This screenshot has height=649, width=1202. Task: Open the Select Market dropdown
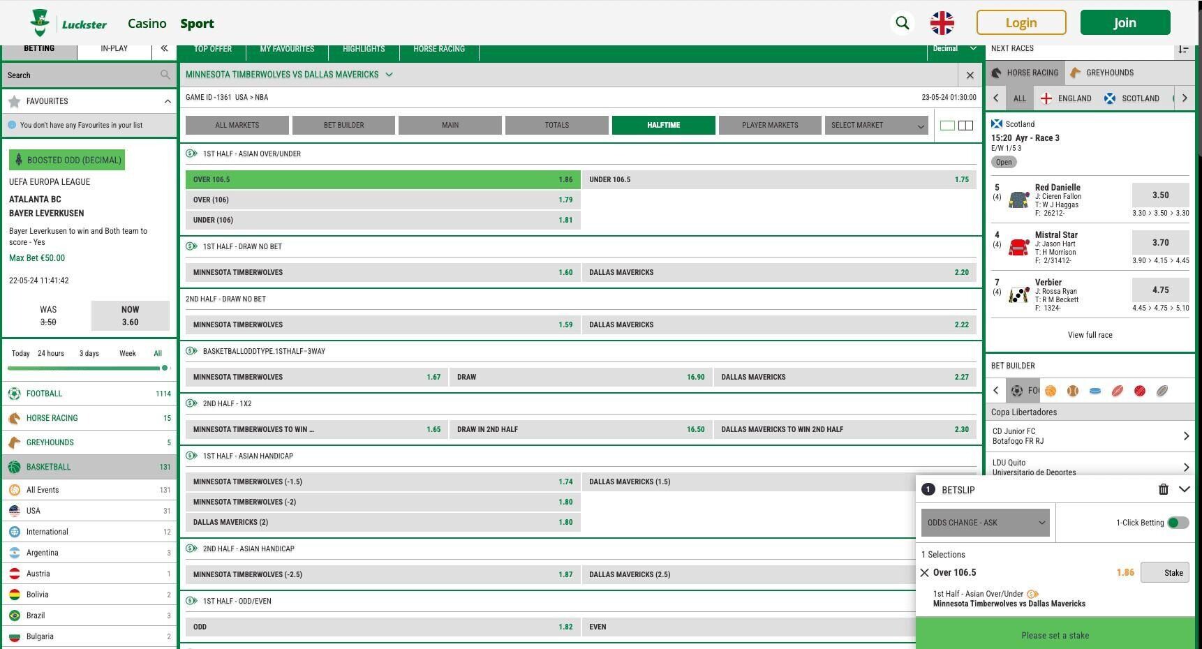877,126
